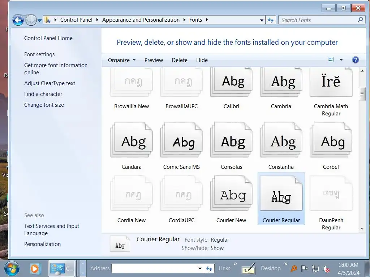Click the font list scrollbar thumb
This screenshot has width=370, height=277.
coord(362,94)
